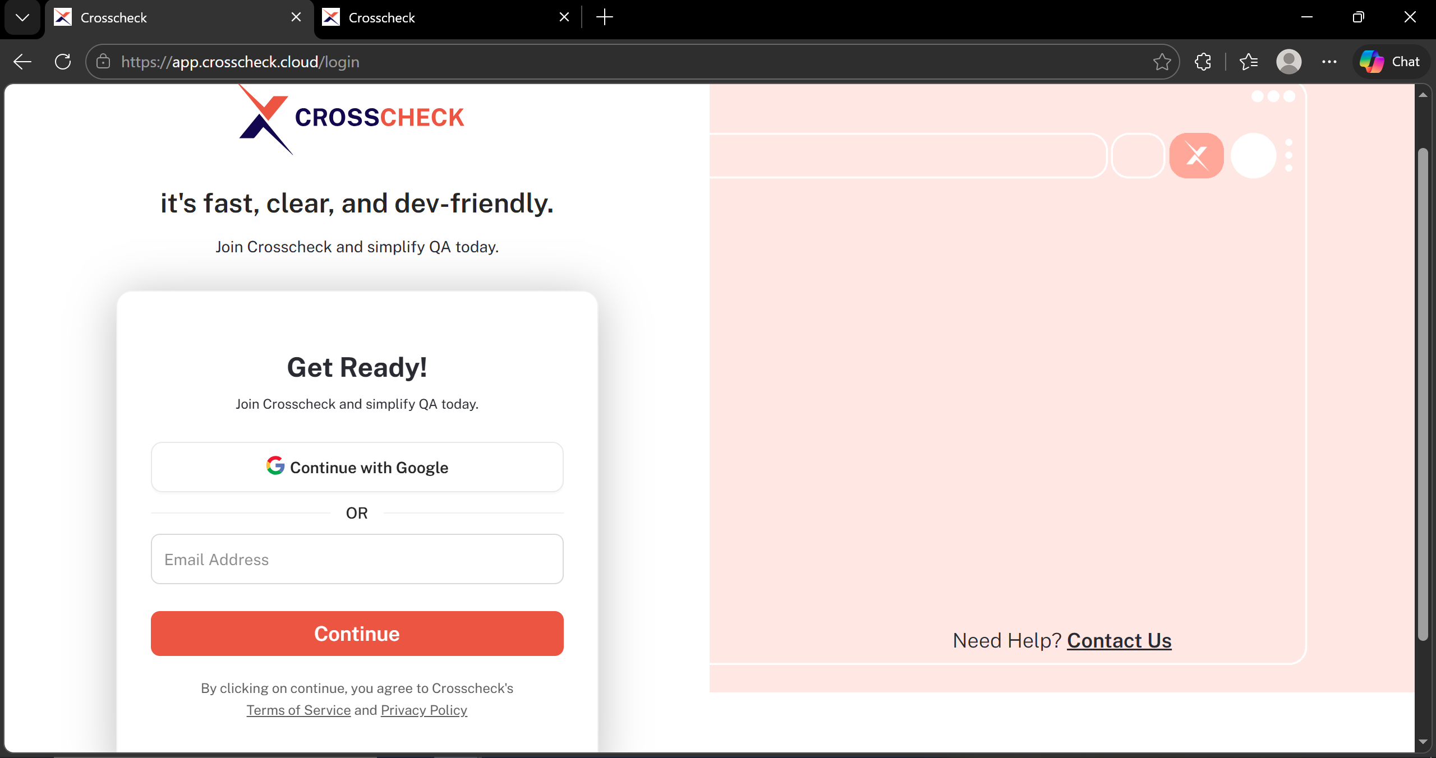Select the Google icon on the sign-in button
The width and height of the screenshot is (1436, 758).
pyautogui.click(x=275, y=466)
